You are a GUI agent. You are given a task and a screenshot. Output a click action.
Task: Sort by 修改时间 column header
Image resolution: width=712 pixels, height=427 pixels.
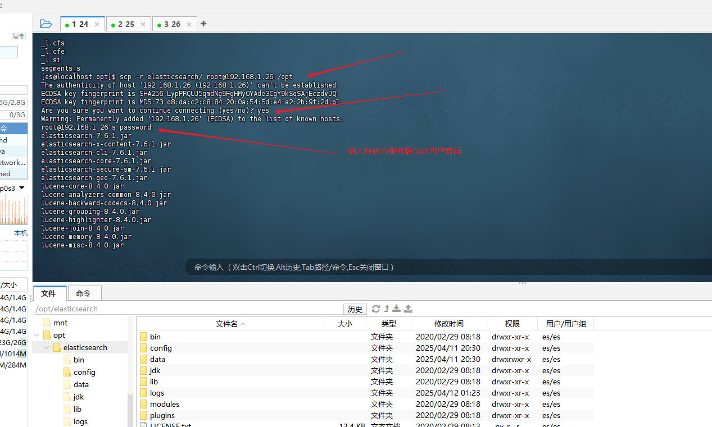click(x=449, y=324)
